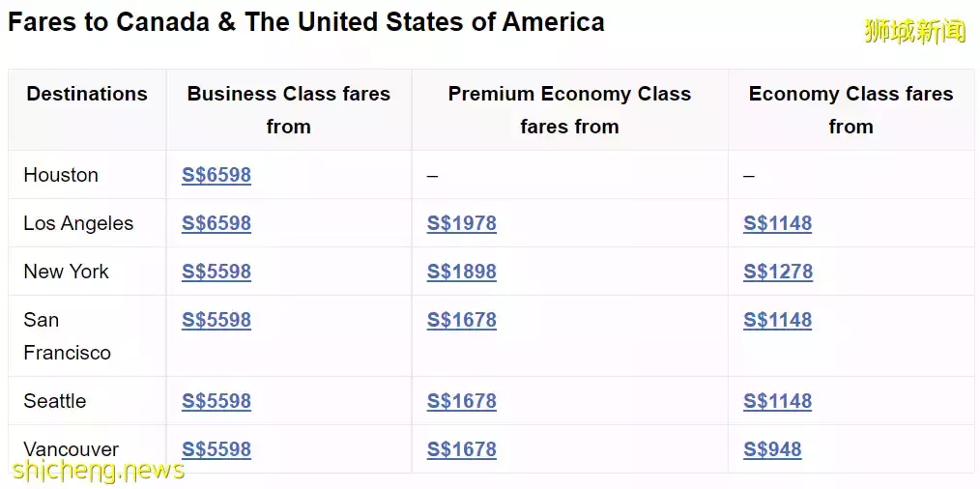Open New York Business Class S$5598 fare
This screenshot has width=980, height=489.
click(216, 272)
